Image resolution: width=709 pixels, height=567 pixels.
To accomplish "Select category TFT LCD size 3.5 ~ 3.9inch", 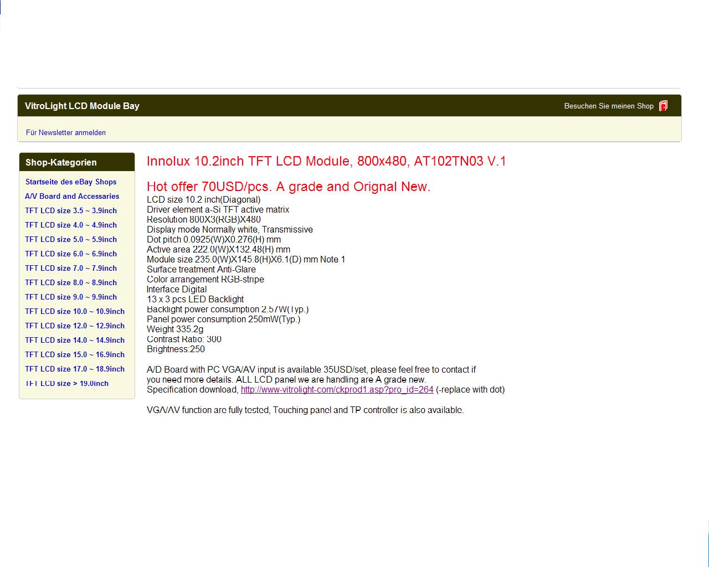I will pyautogui.click(x=71, y=210).
